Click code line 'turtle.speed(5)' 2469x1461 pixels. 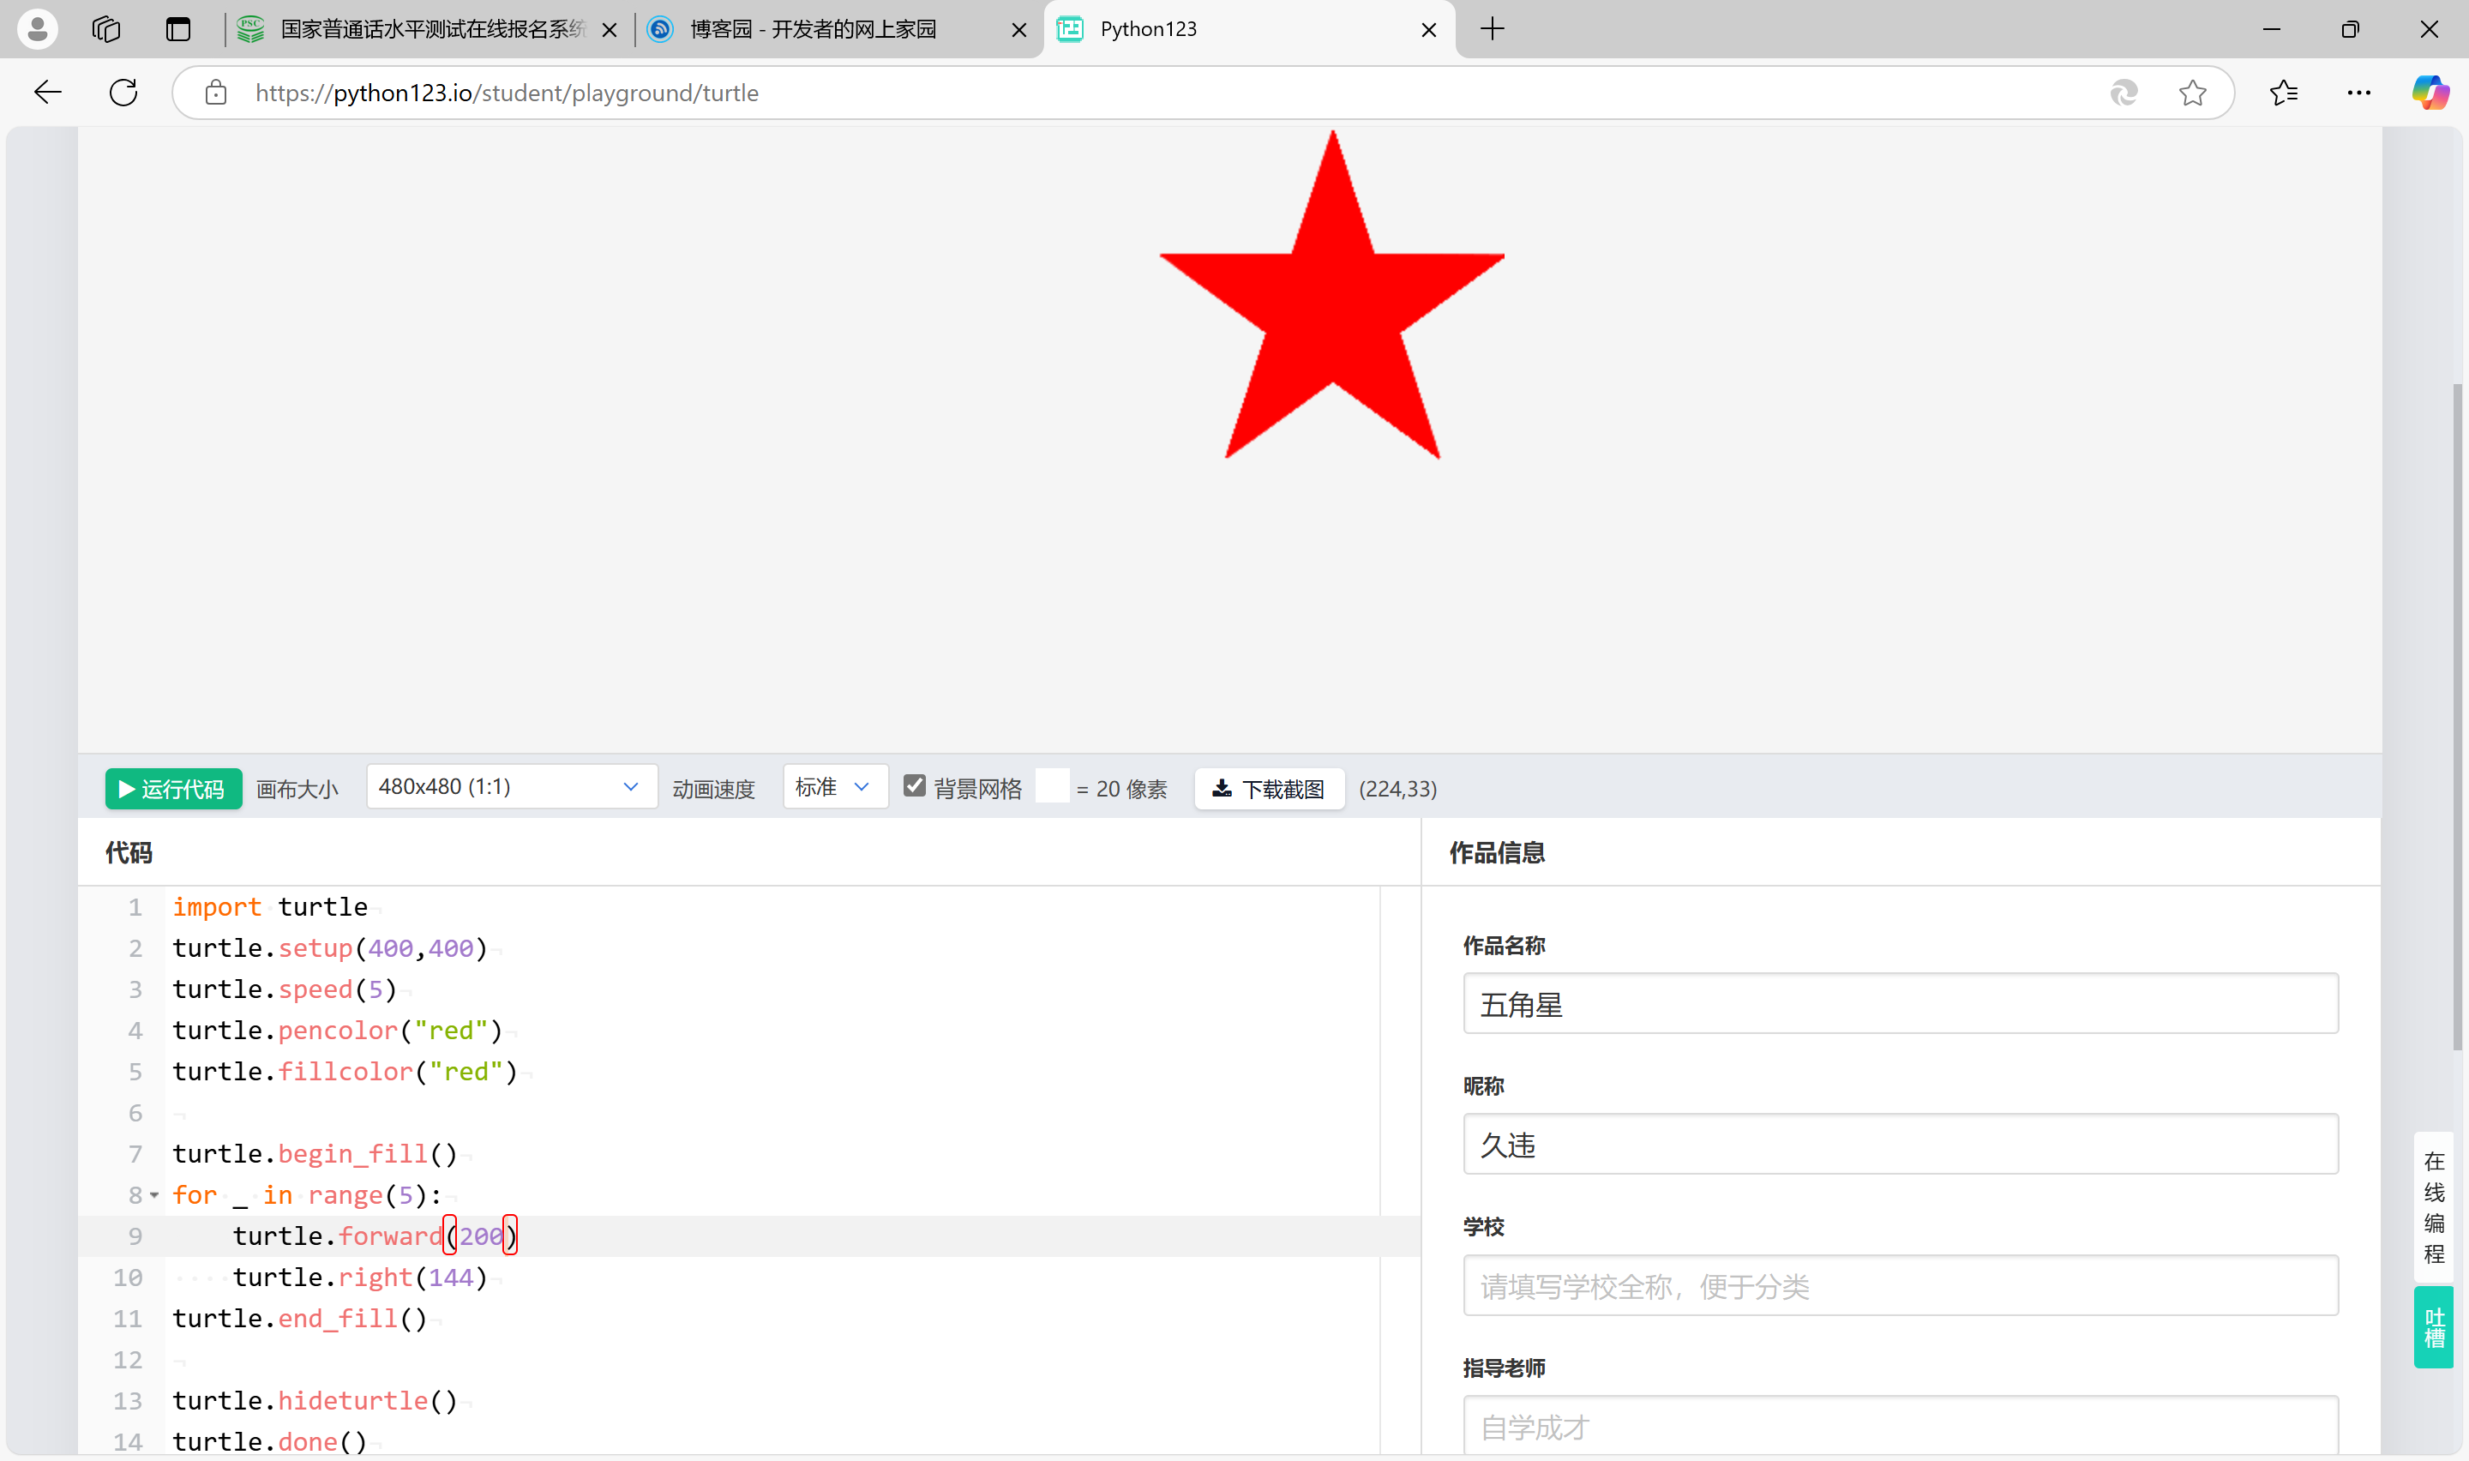tap(285, 989)
